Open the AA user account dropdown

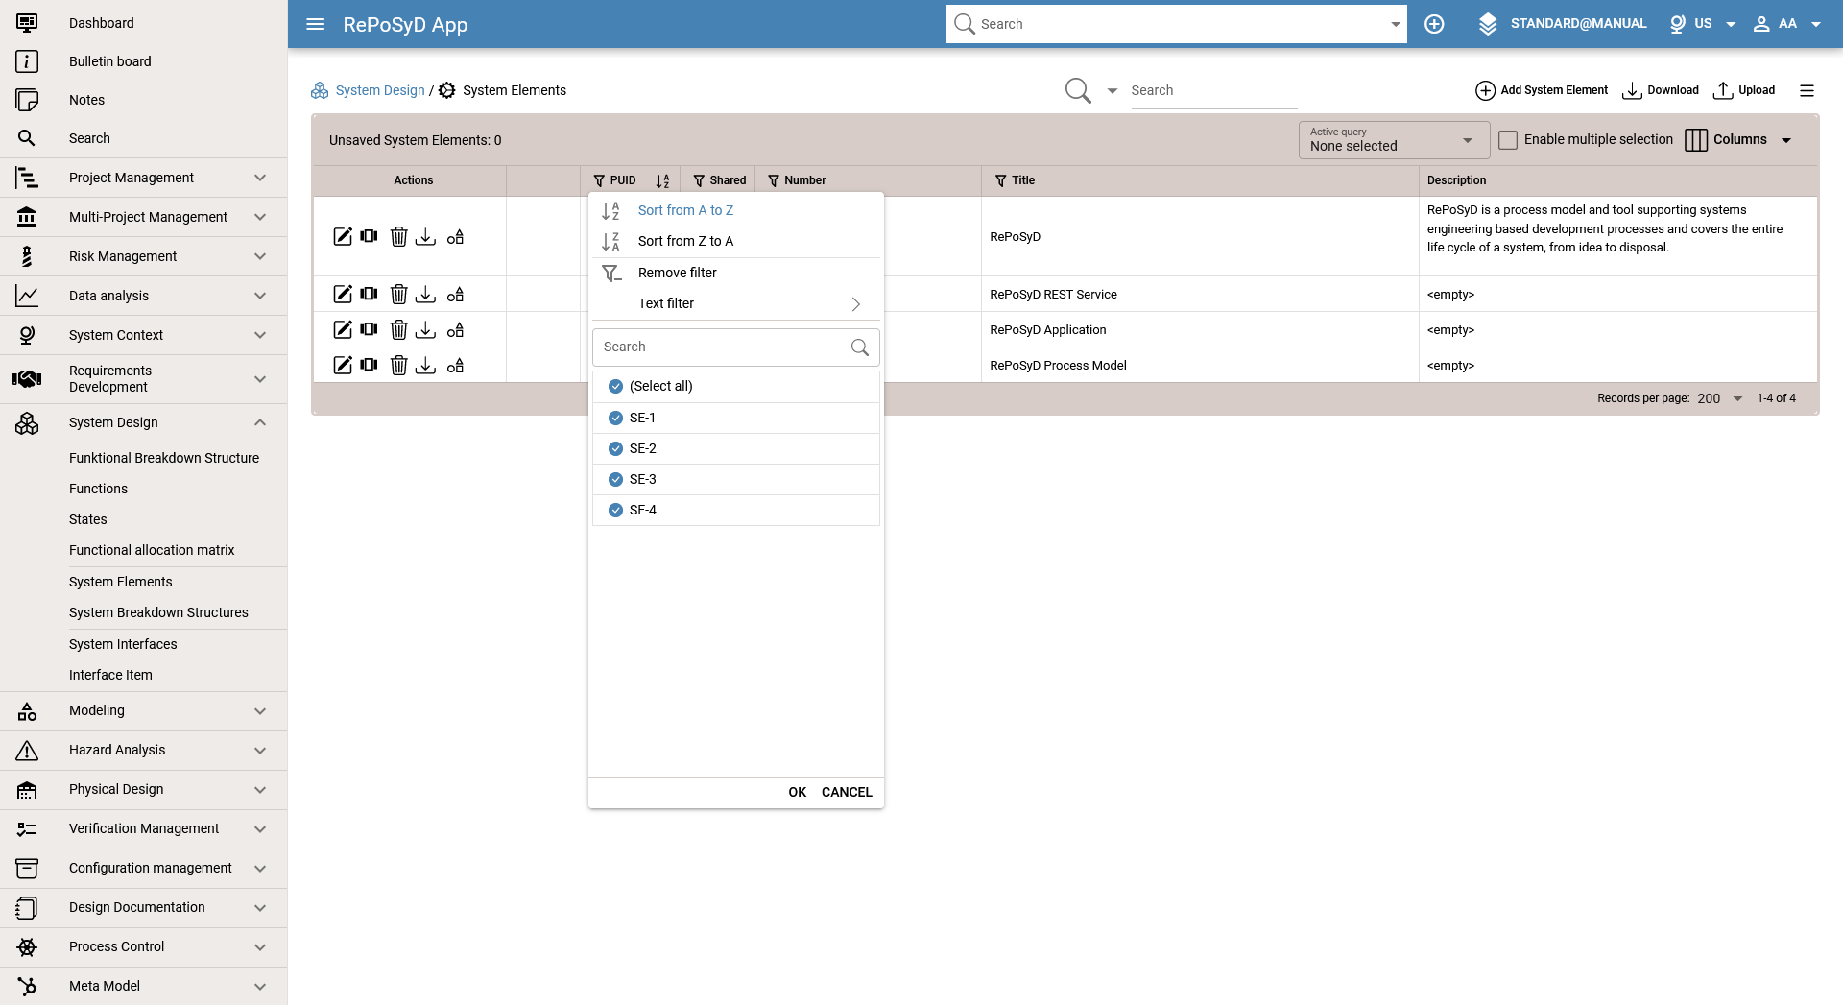[1816, 24]
